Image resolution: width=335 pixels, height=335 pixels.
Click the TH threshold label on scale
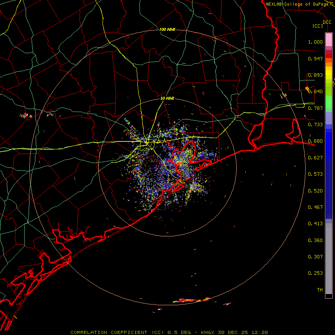320,290
